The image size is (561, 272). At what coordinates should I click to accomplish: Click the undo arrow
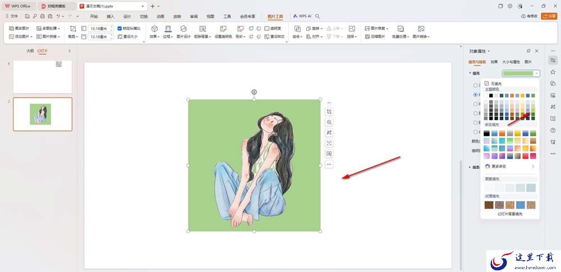click(58, 16)
